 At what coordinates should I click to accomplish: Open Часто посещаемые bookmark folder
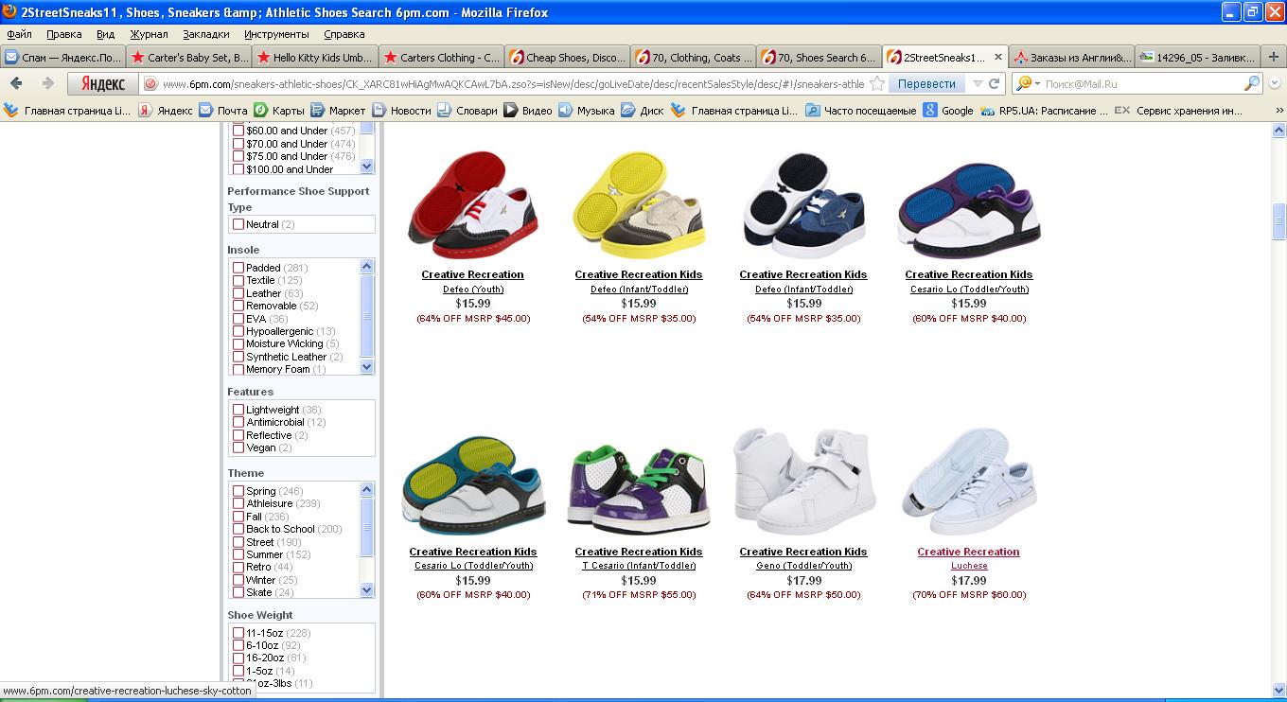860,111
